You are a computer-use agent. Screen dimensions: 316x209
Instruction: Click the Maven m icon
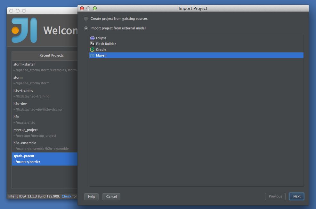tap(93, 56)
